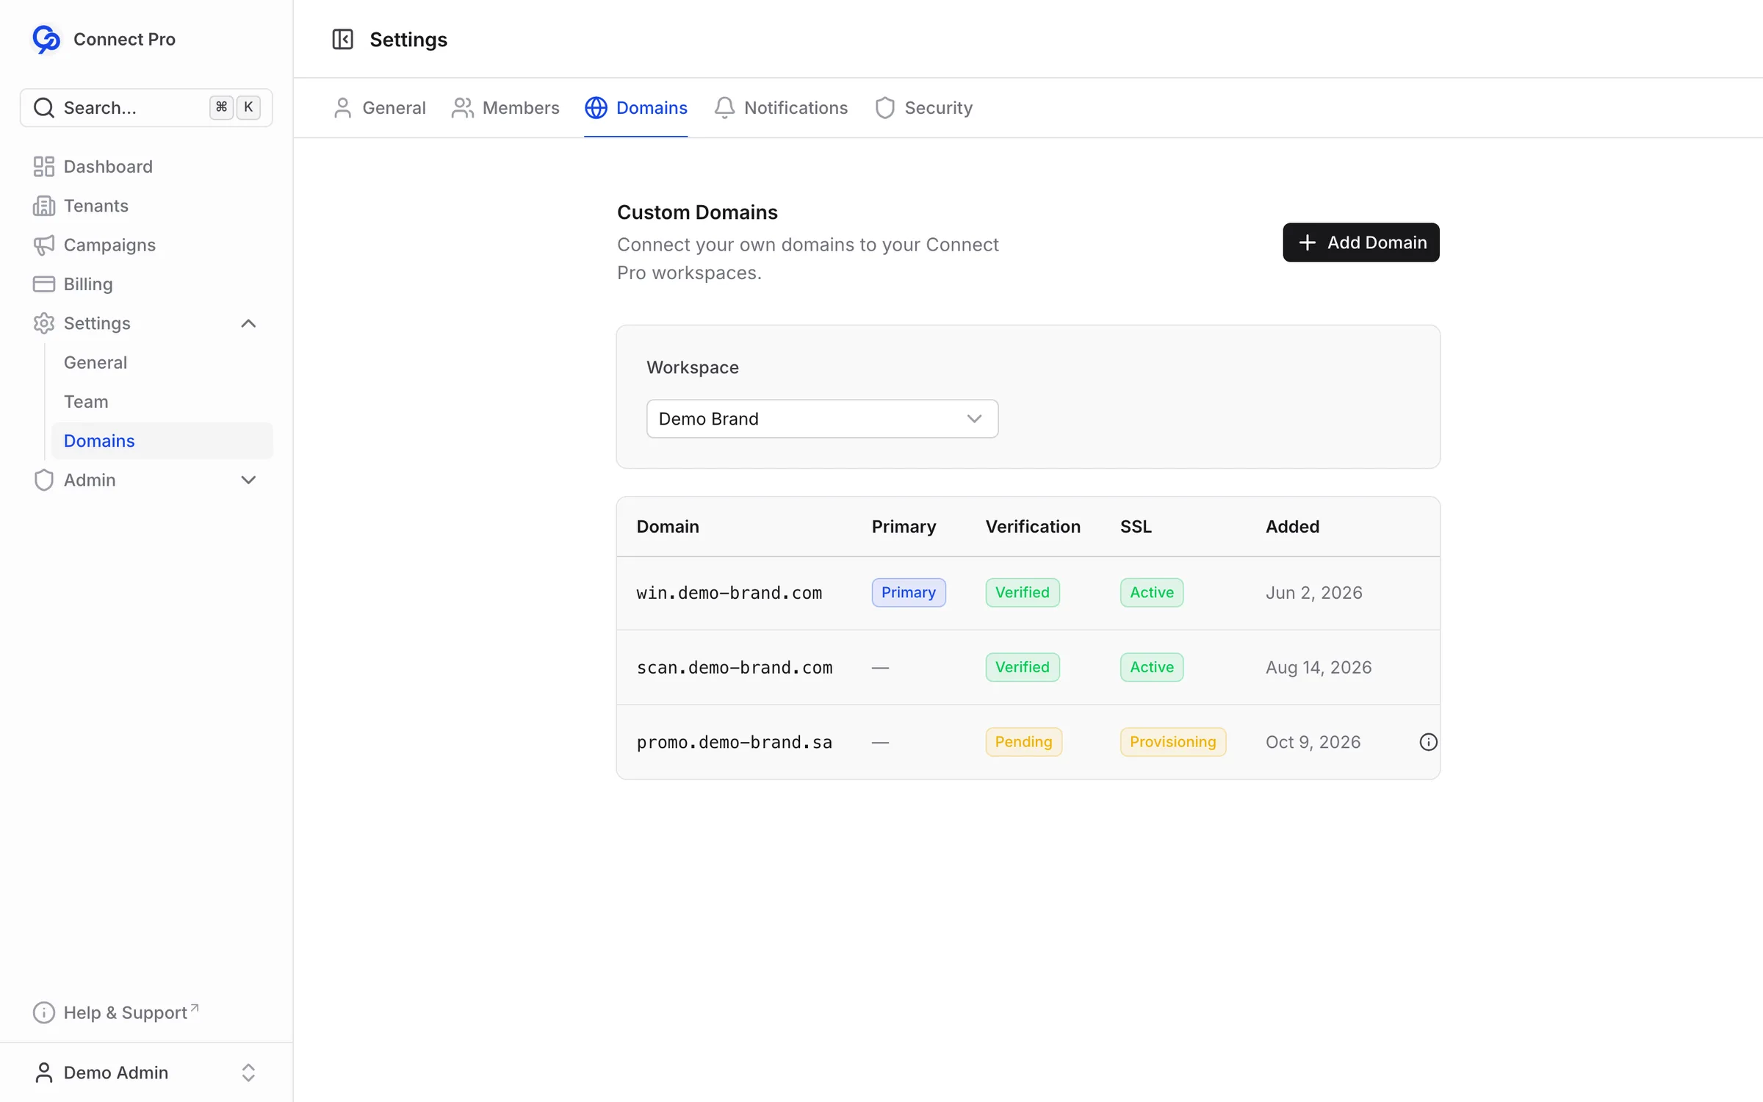Toggle the sidebar collapse icon
1763x1102 pixels.
[342, 39]
